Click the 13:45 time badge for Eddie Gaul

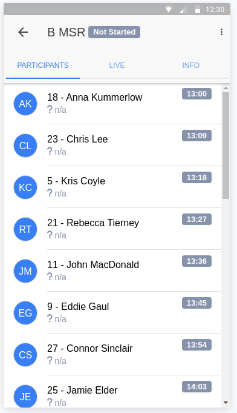pyautogui.click(x=196, y=303)
